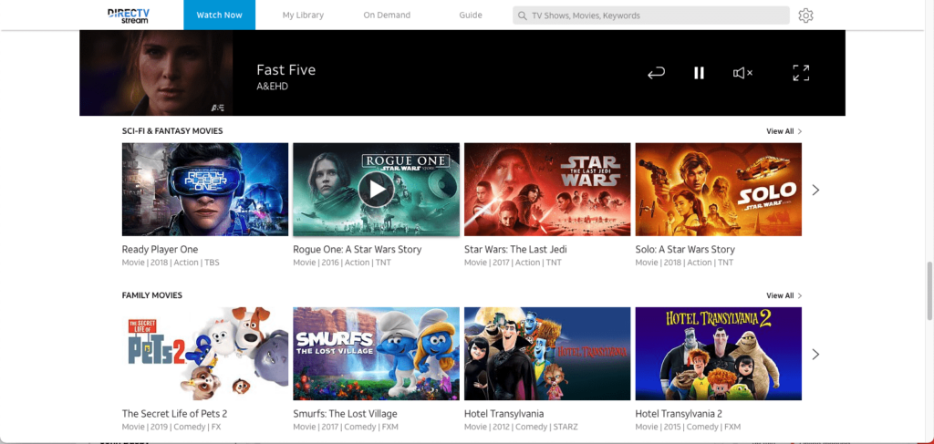
Task: Click the TV Shows, Movies, Keywords search field
Action: coord(651,15)
